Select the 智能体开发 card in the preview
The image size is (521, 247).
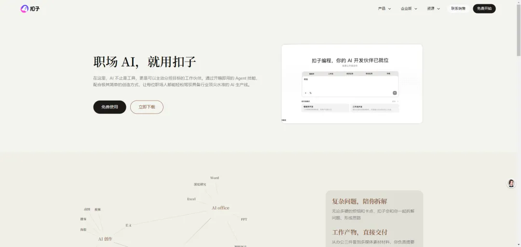pyautogui.click(x=325, y=108)
